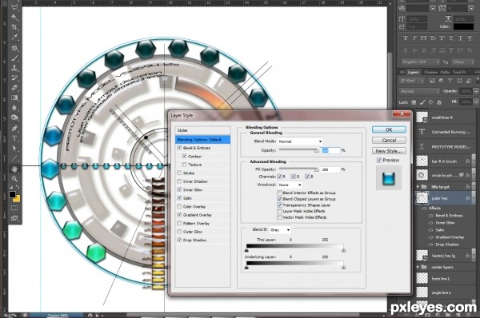
Task: Select the Magic Wand tool
Action: pyautogui.click(x=14, y=17)
